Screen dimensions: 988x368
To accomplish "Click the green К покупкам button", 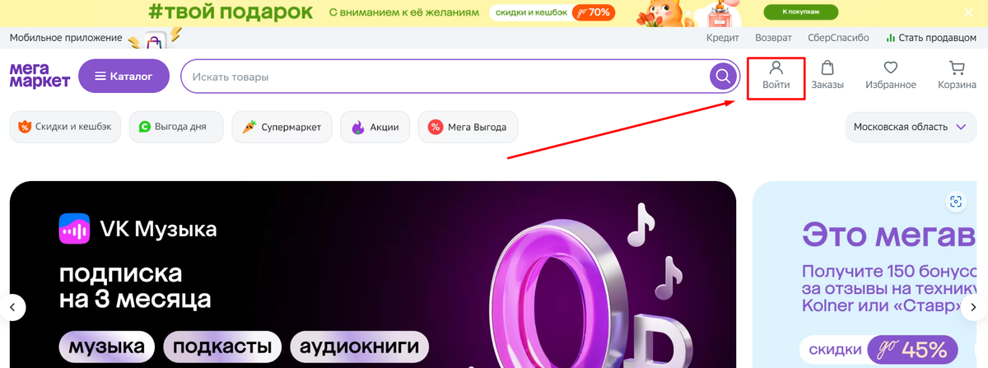I will 801,12.
